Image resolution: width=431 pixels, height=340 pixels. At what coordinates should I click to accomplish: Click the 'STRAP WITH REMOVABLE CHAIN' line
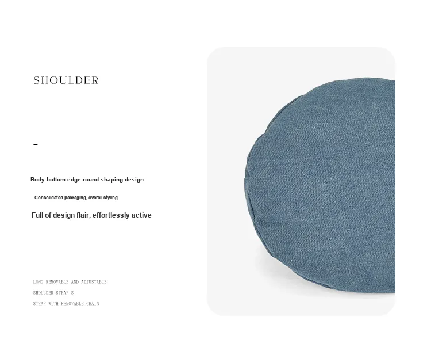point(66,303)
